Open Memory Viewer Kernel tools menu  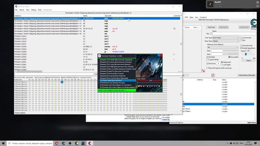tap(48, 10)
